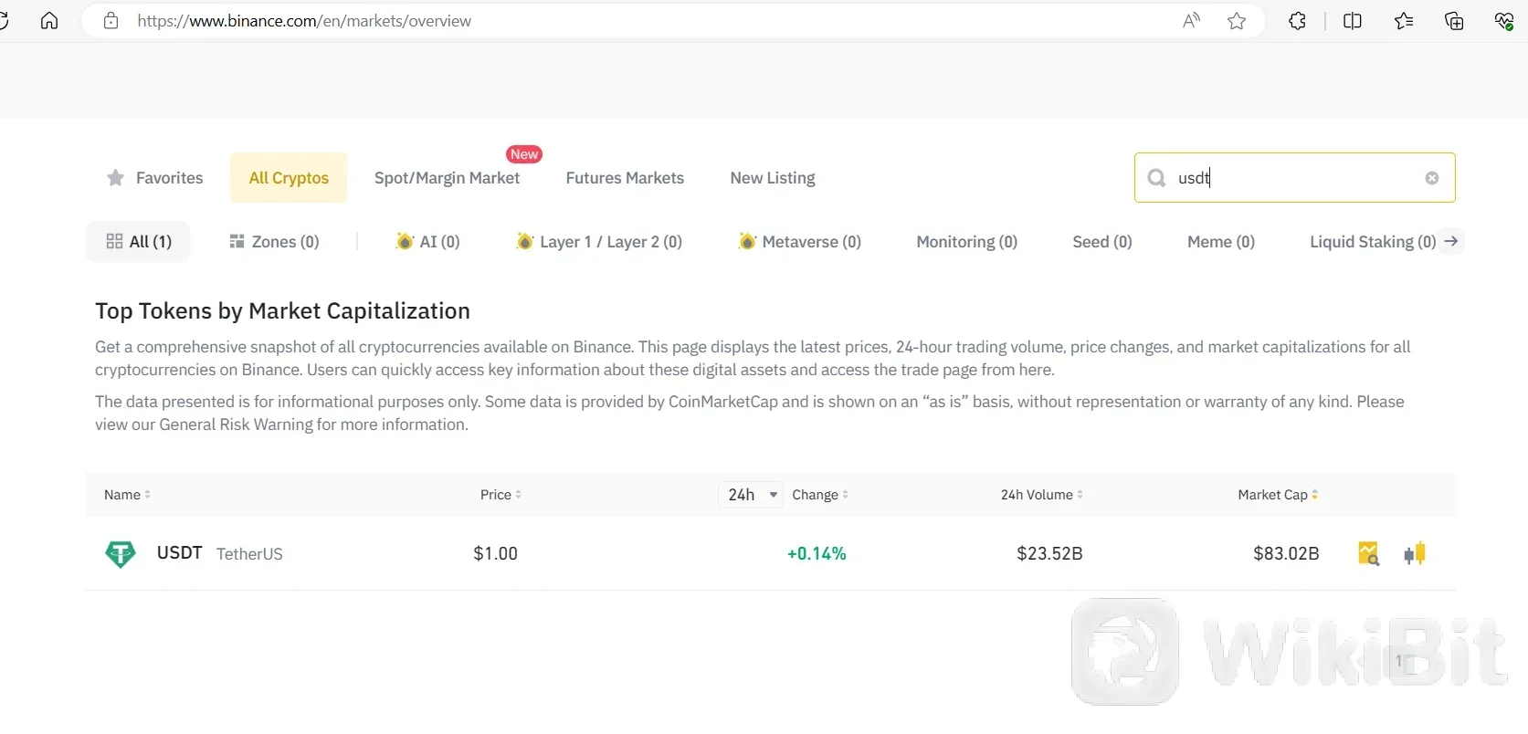Open the Favorites tab

(x=155, y=178)
